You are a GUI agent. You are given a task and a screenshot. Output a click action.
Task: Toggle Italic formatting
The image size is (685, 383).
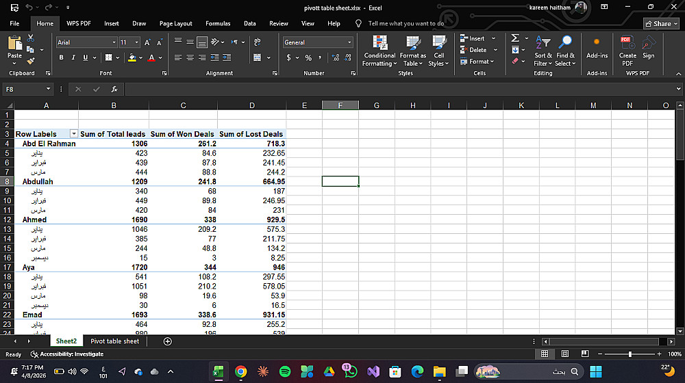(74, 57)
